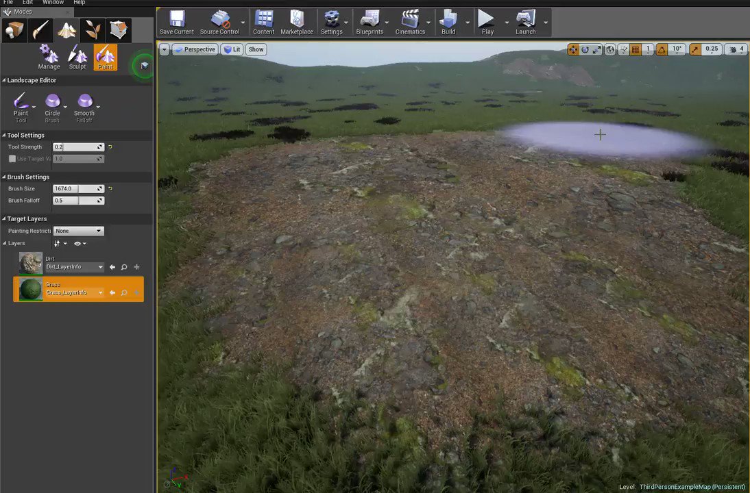Select the Dirt layer thumbnail
750x493 pixels.
pyautogui.click(x=31, y=263)
